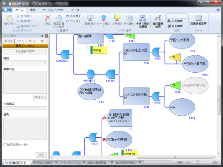Click the fold (折り畳む) icon
Image resolution: width=223 pixels, height=167 pixels.
(129, 18)
